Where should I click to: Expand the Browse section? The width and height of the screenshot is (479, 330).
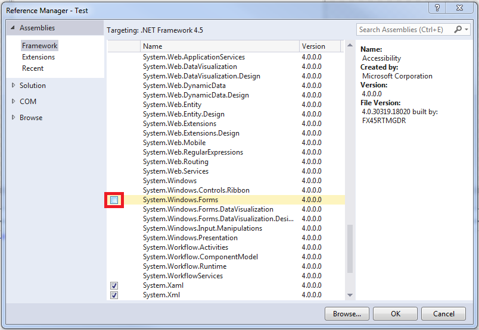(x=13, y=117)
